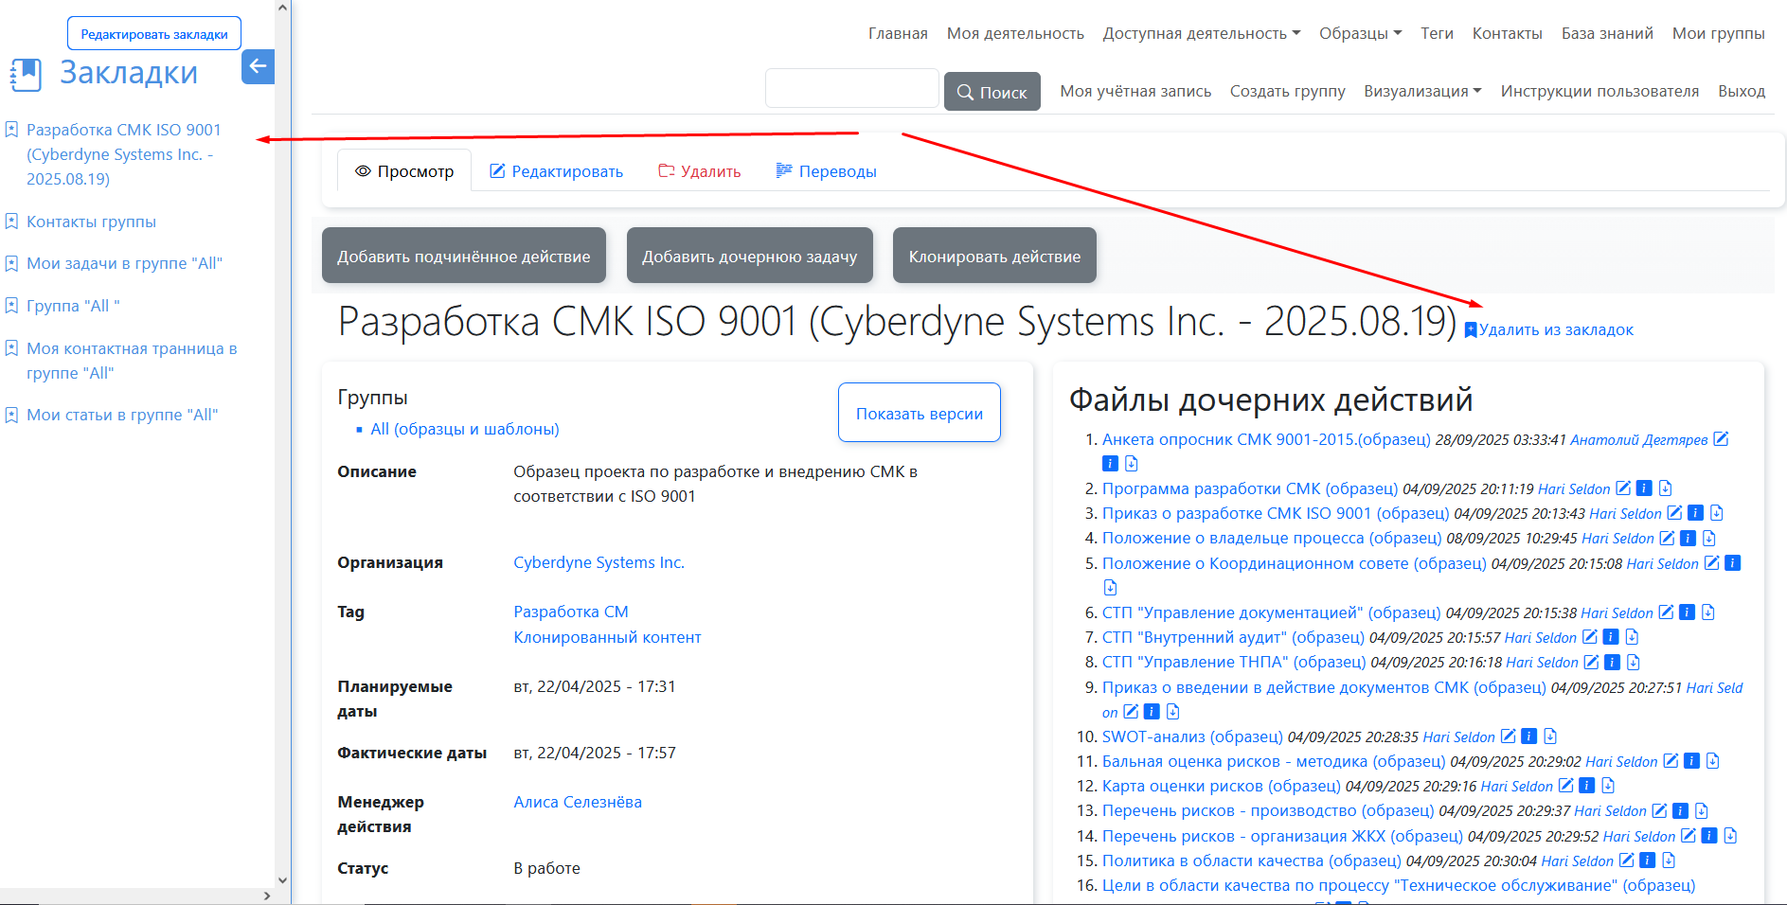Open info icon for "SWOT-анализ (образец)"
Screen dimensions: 1787x905
(1528, 736)
